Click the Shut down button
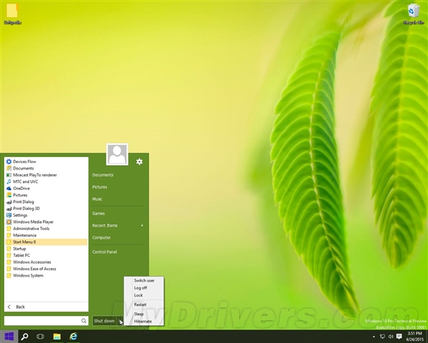This screenshot has width=428, height=343. (105, 321)
